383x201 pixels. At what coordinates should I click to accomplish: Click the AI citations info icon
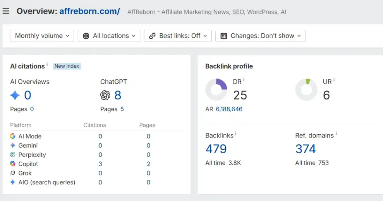point(47,64)
